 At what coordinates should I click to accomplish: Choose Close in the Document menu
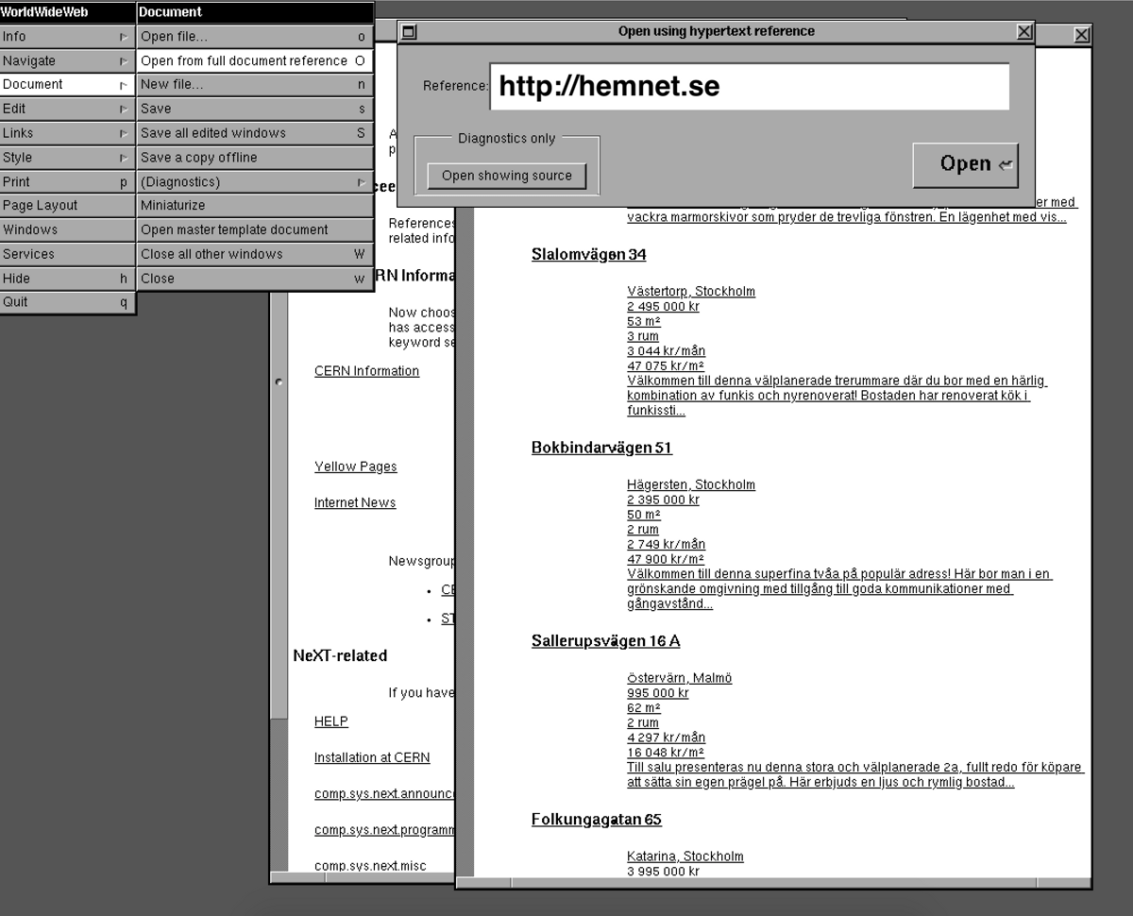(255, 279)
